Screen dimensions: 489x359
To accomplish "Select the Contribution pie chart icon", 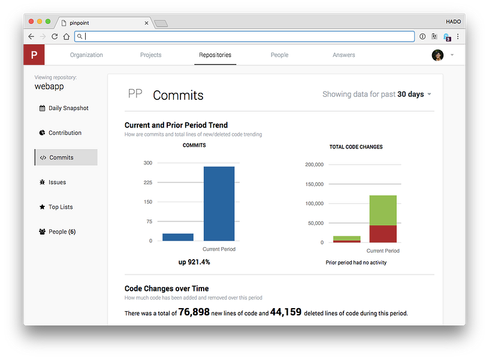I will [42, 133].
